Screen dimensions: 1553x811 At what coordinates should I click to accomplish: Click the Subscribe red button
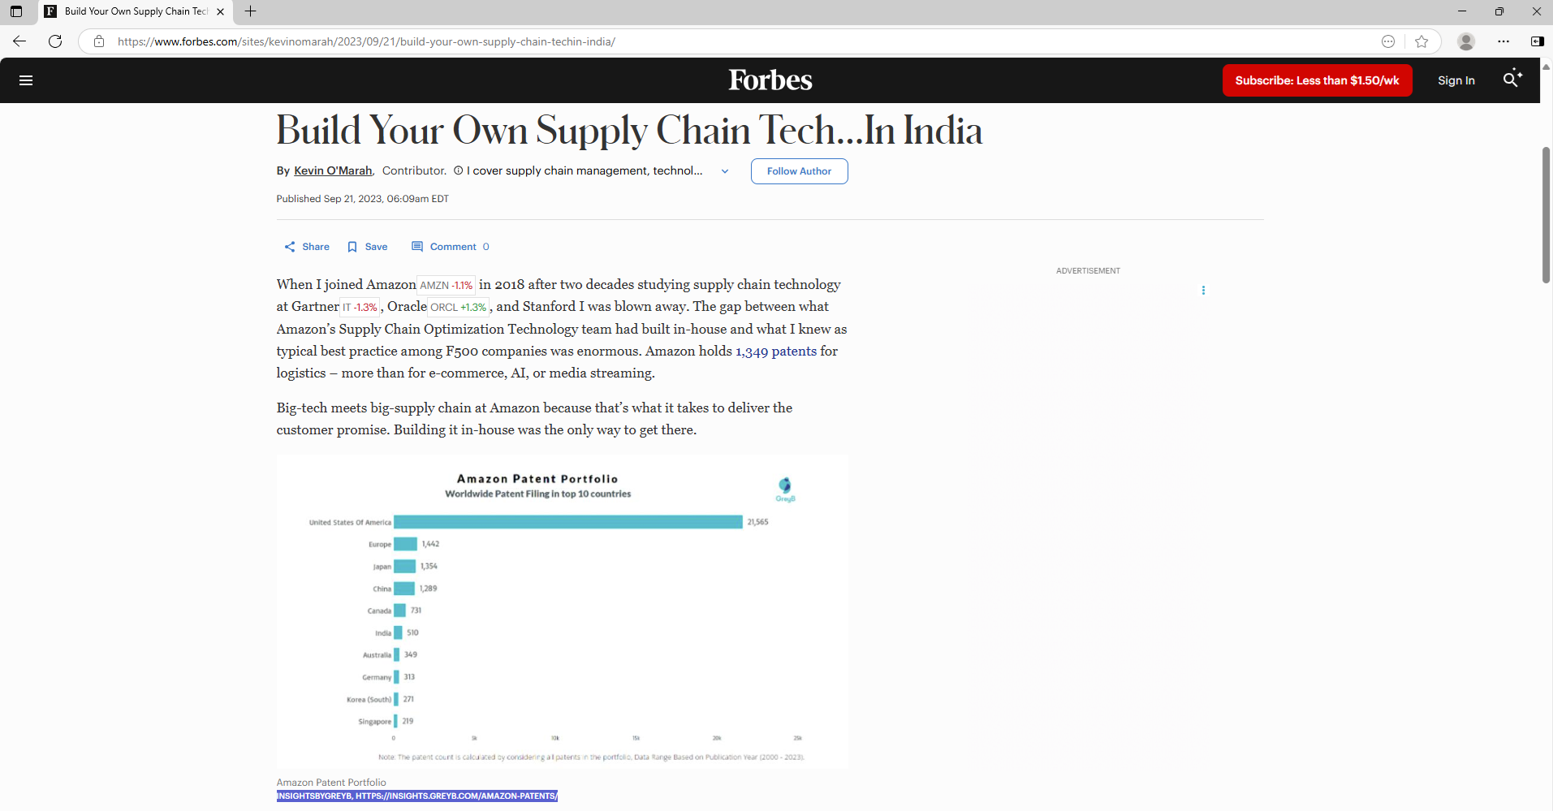point(1317,80)
